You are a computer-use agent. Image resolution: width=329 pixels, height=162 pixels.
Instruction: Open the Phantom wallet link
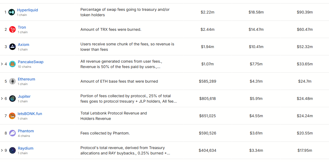click(26, 131)
